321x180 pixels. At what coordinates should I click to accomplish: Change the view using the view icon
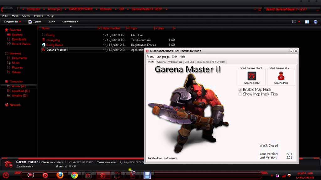point(294,22)
